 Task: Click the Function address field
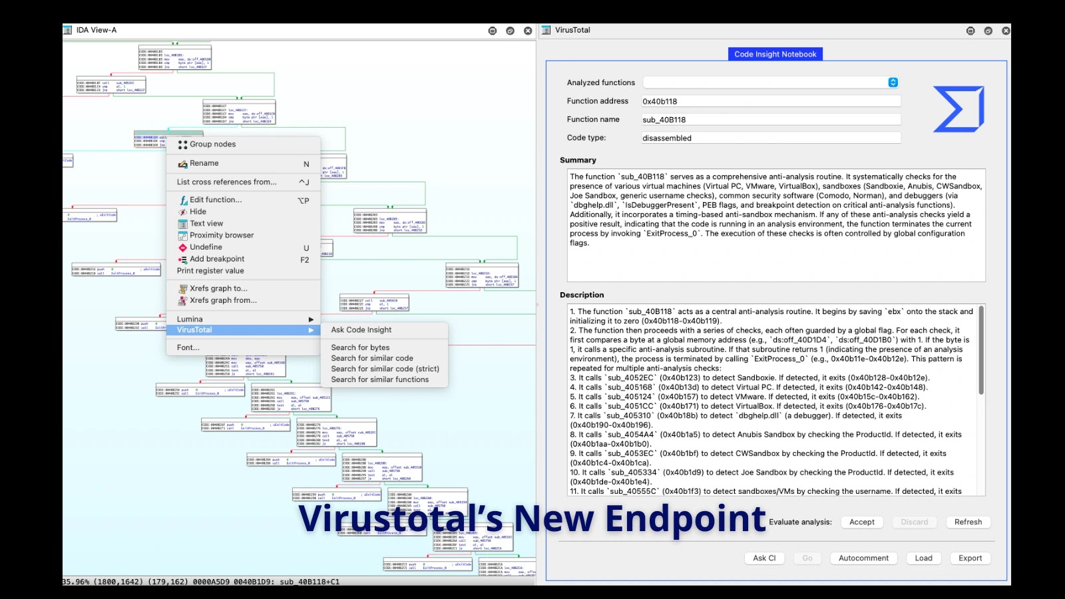(771, 101)
